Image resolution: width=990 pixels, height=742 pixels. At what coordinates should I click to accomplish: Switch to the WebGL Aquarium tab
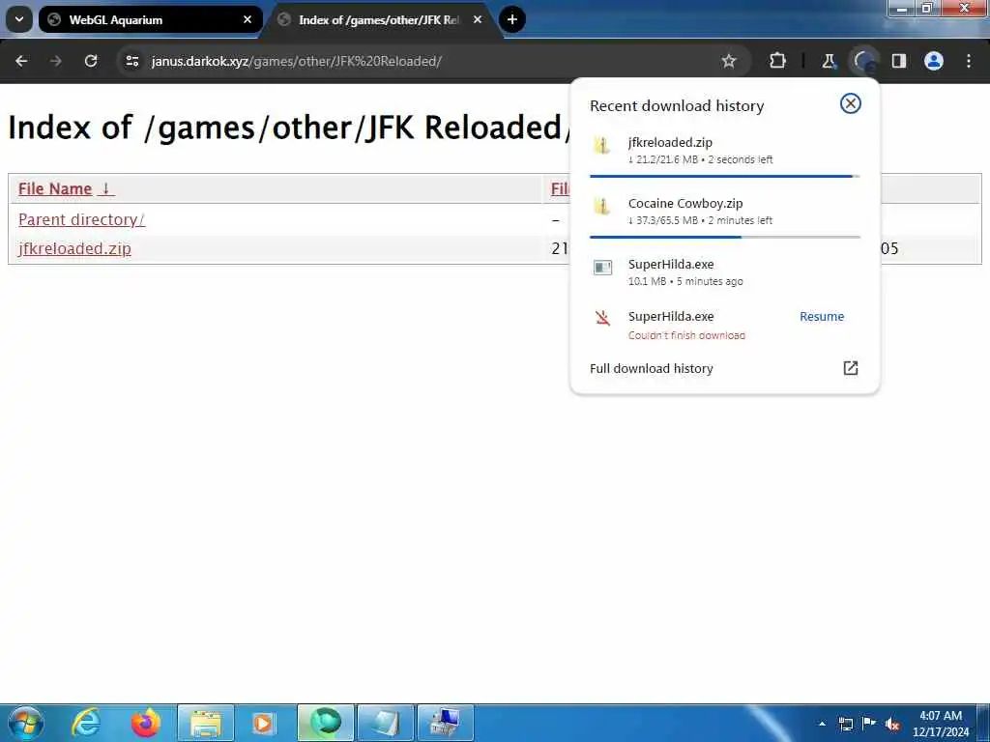(150, 19)
